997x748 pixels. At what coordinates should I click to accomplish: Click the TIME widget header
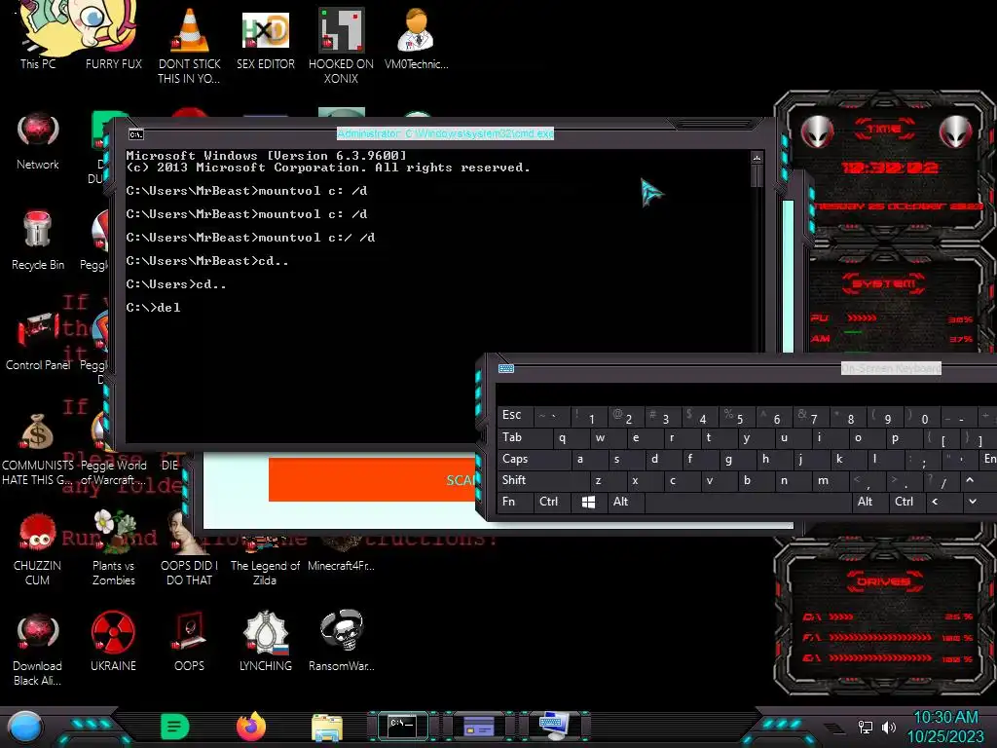click(884, 129)
